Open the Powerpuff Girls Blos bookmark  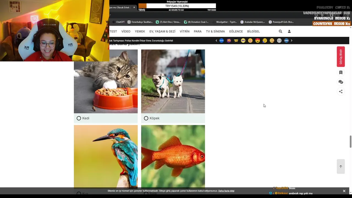click(x=281, y=22)
